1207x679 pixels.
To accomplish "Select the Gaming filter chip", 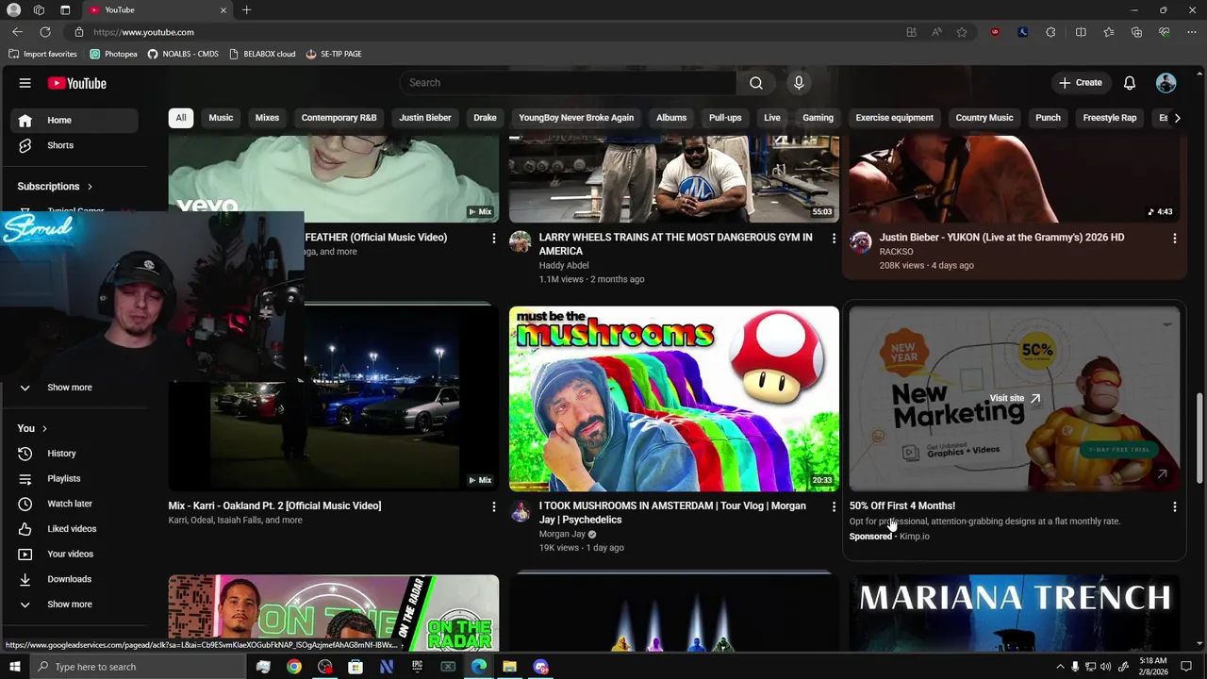I will point(818,118).
